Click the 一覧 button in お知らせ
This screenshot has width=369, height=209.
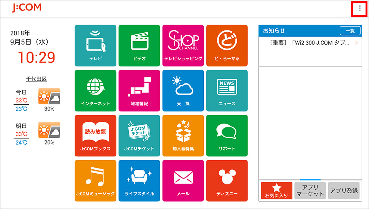click(x=350, y=31)
